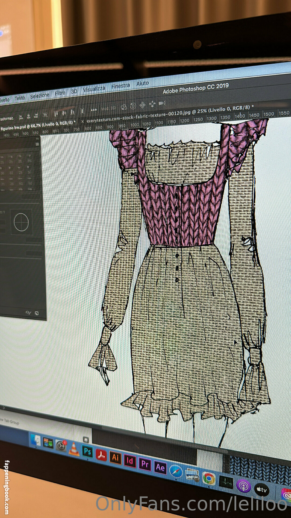The height and width of the screenshot is (518, 291).
Task: Collapse the brush panel with double-arrow icon
Action: [x=37, y=139]
